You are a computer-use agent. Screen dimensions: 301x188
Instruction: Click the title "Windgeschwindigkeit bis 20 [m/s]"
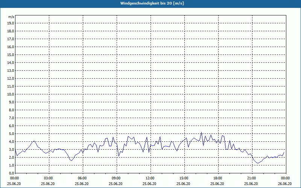tap(152, 3)
